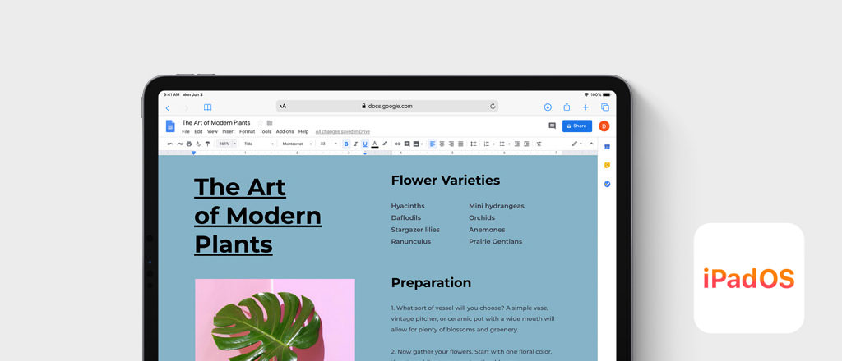The width and height of the screenshot is (842, 361).
Task: Open the View menu
Action: 213,131
